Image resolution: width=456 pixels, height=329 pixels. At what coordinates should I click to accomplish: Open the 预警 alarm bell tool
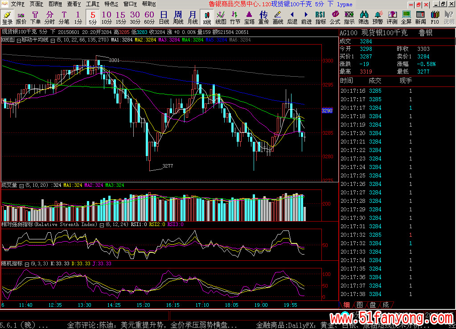coord(378,17)
